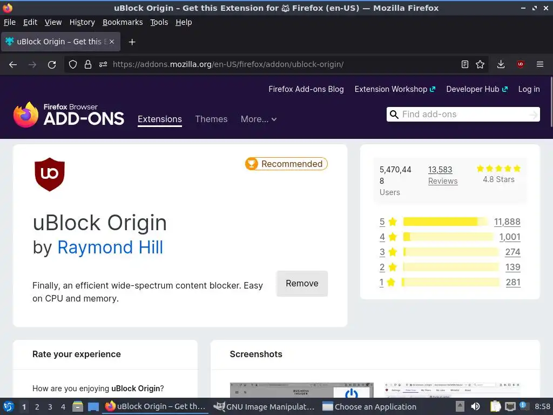The width and height of the screenshot is (553, 415).
Task: Open Raymond Hill author page
Action: 110,247
